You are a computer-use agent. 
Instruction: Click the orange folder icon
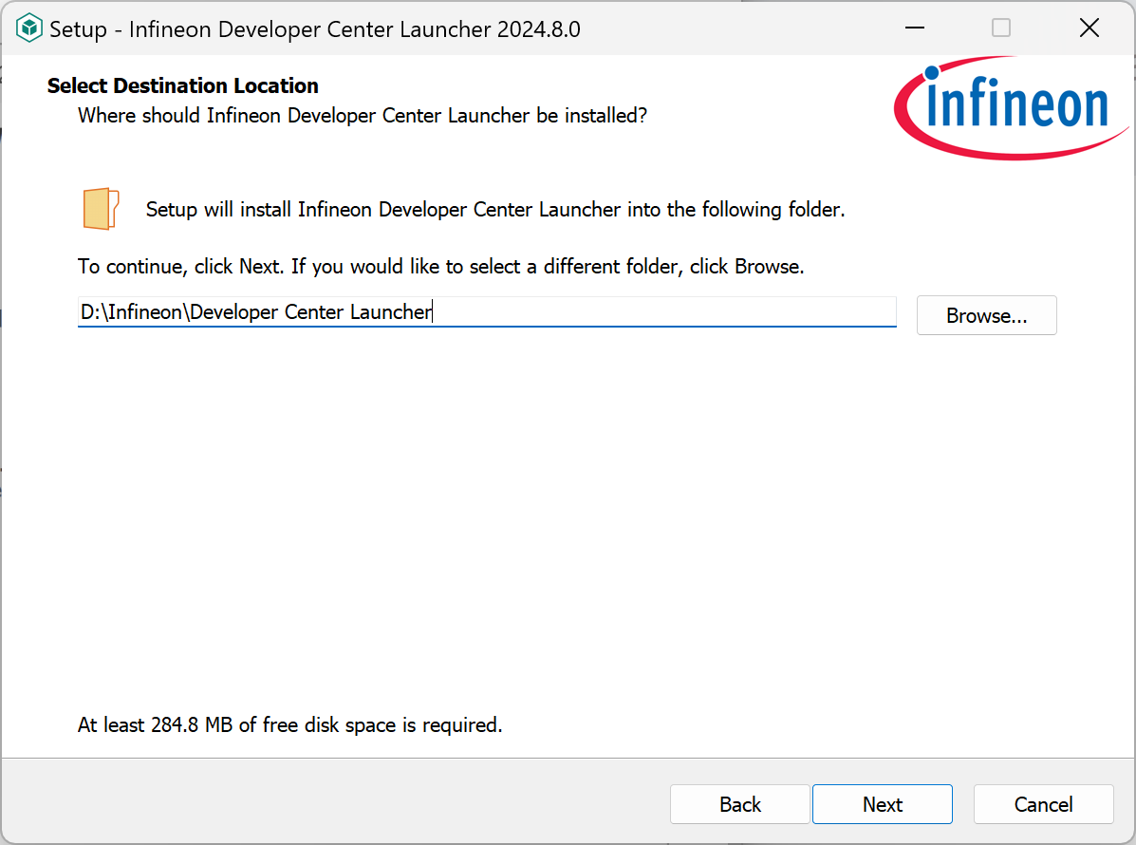(101, 209)
